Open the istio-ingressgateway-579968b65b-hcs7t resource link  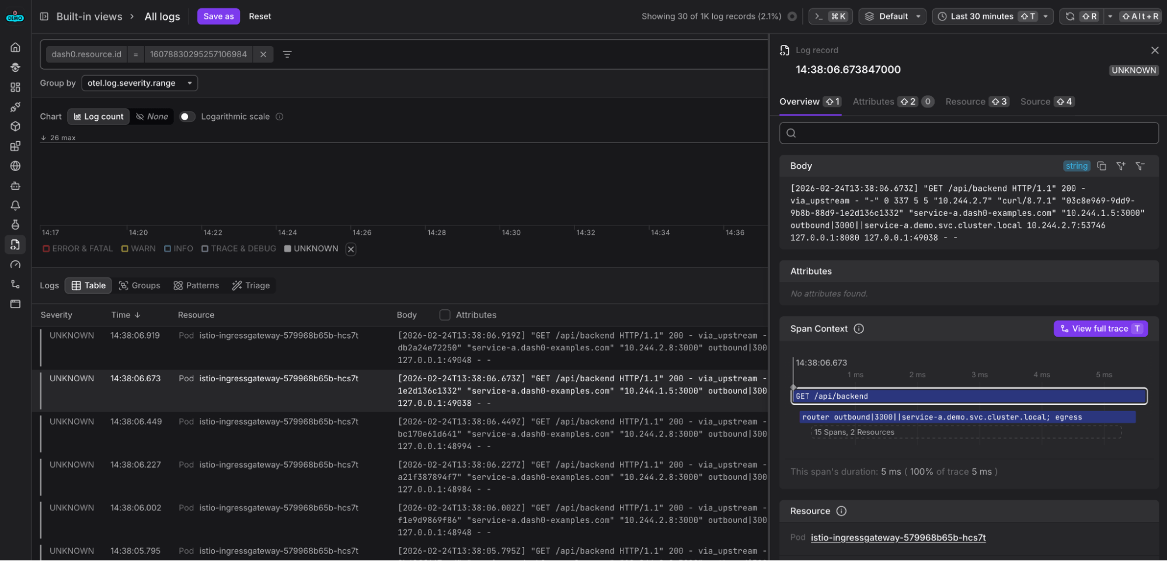coord(898,538)
